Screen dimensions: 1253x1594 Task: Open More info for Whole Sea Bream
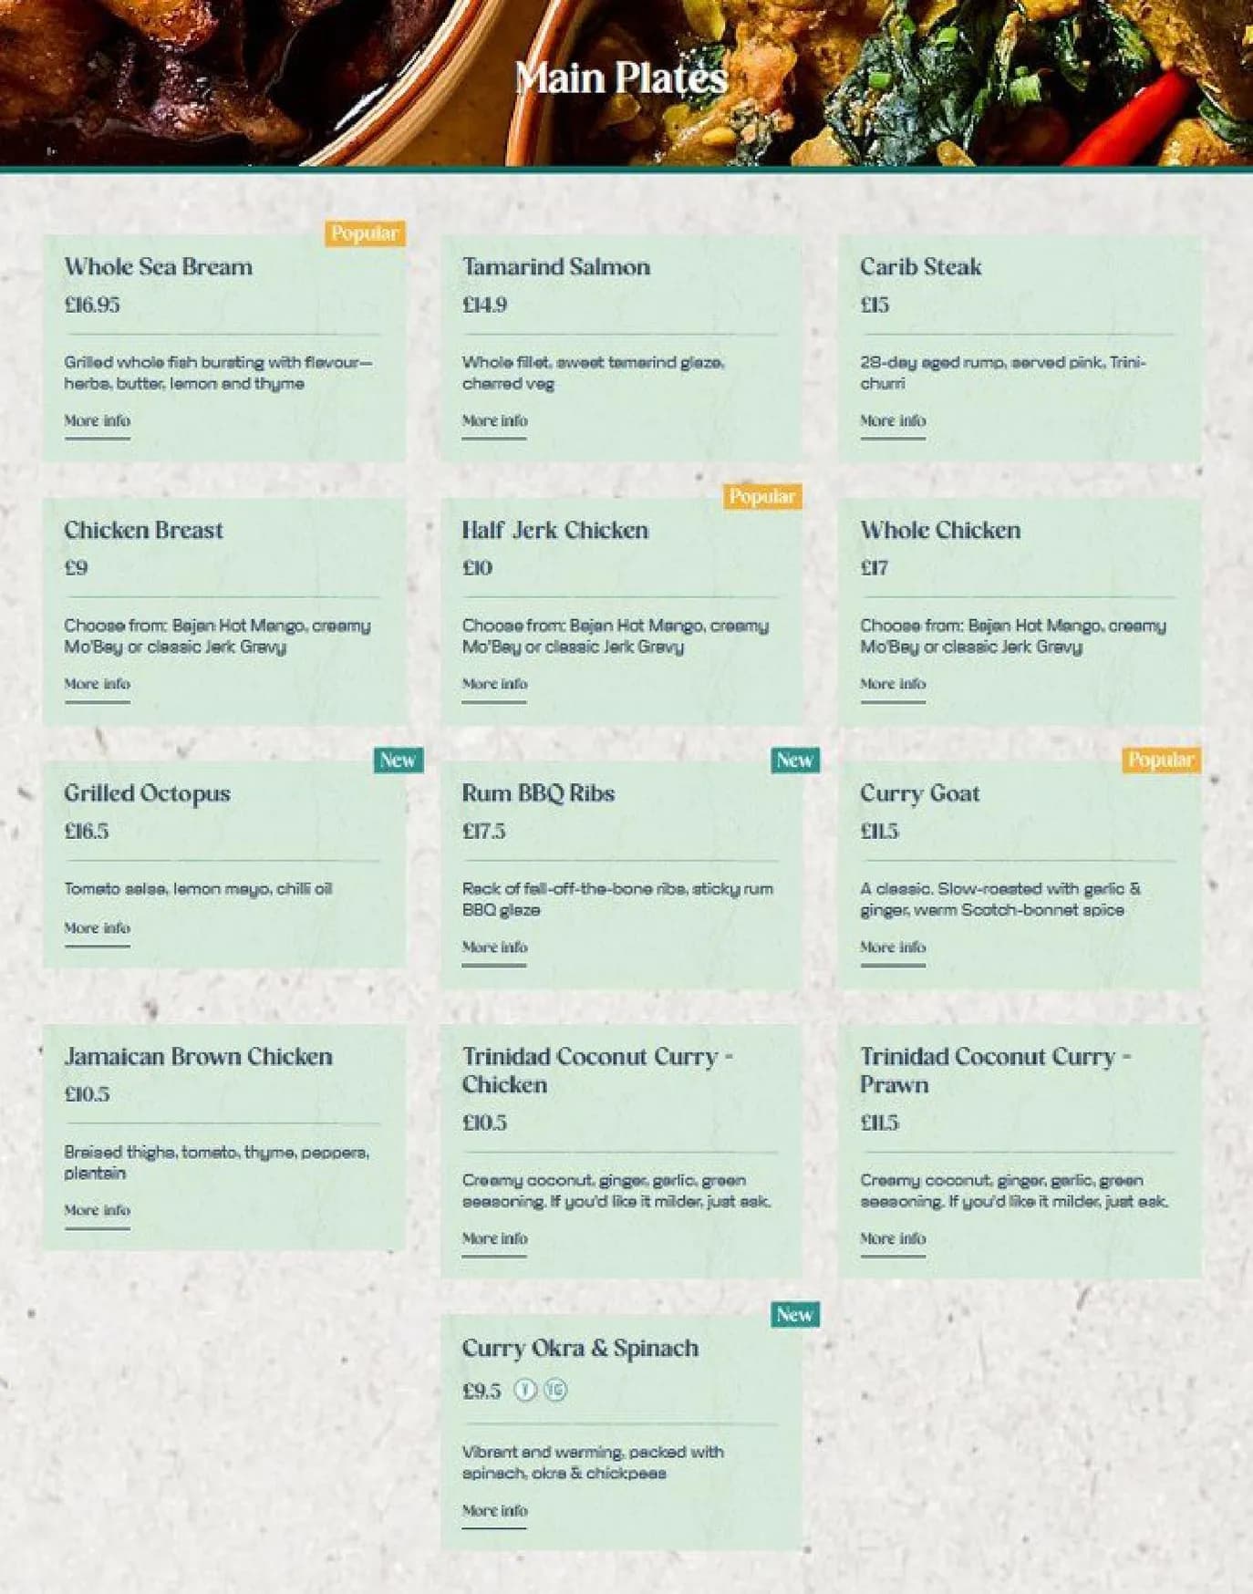point(97,421)
